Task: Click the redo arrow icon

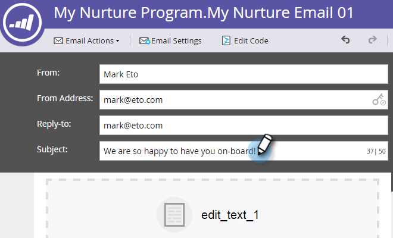Action: [x=372, y=40]
